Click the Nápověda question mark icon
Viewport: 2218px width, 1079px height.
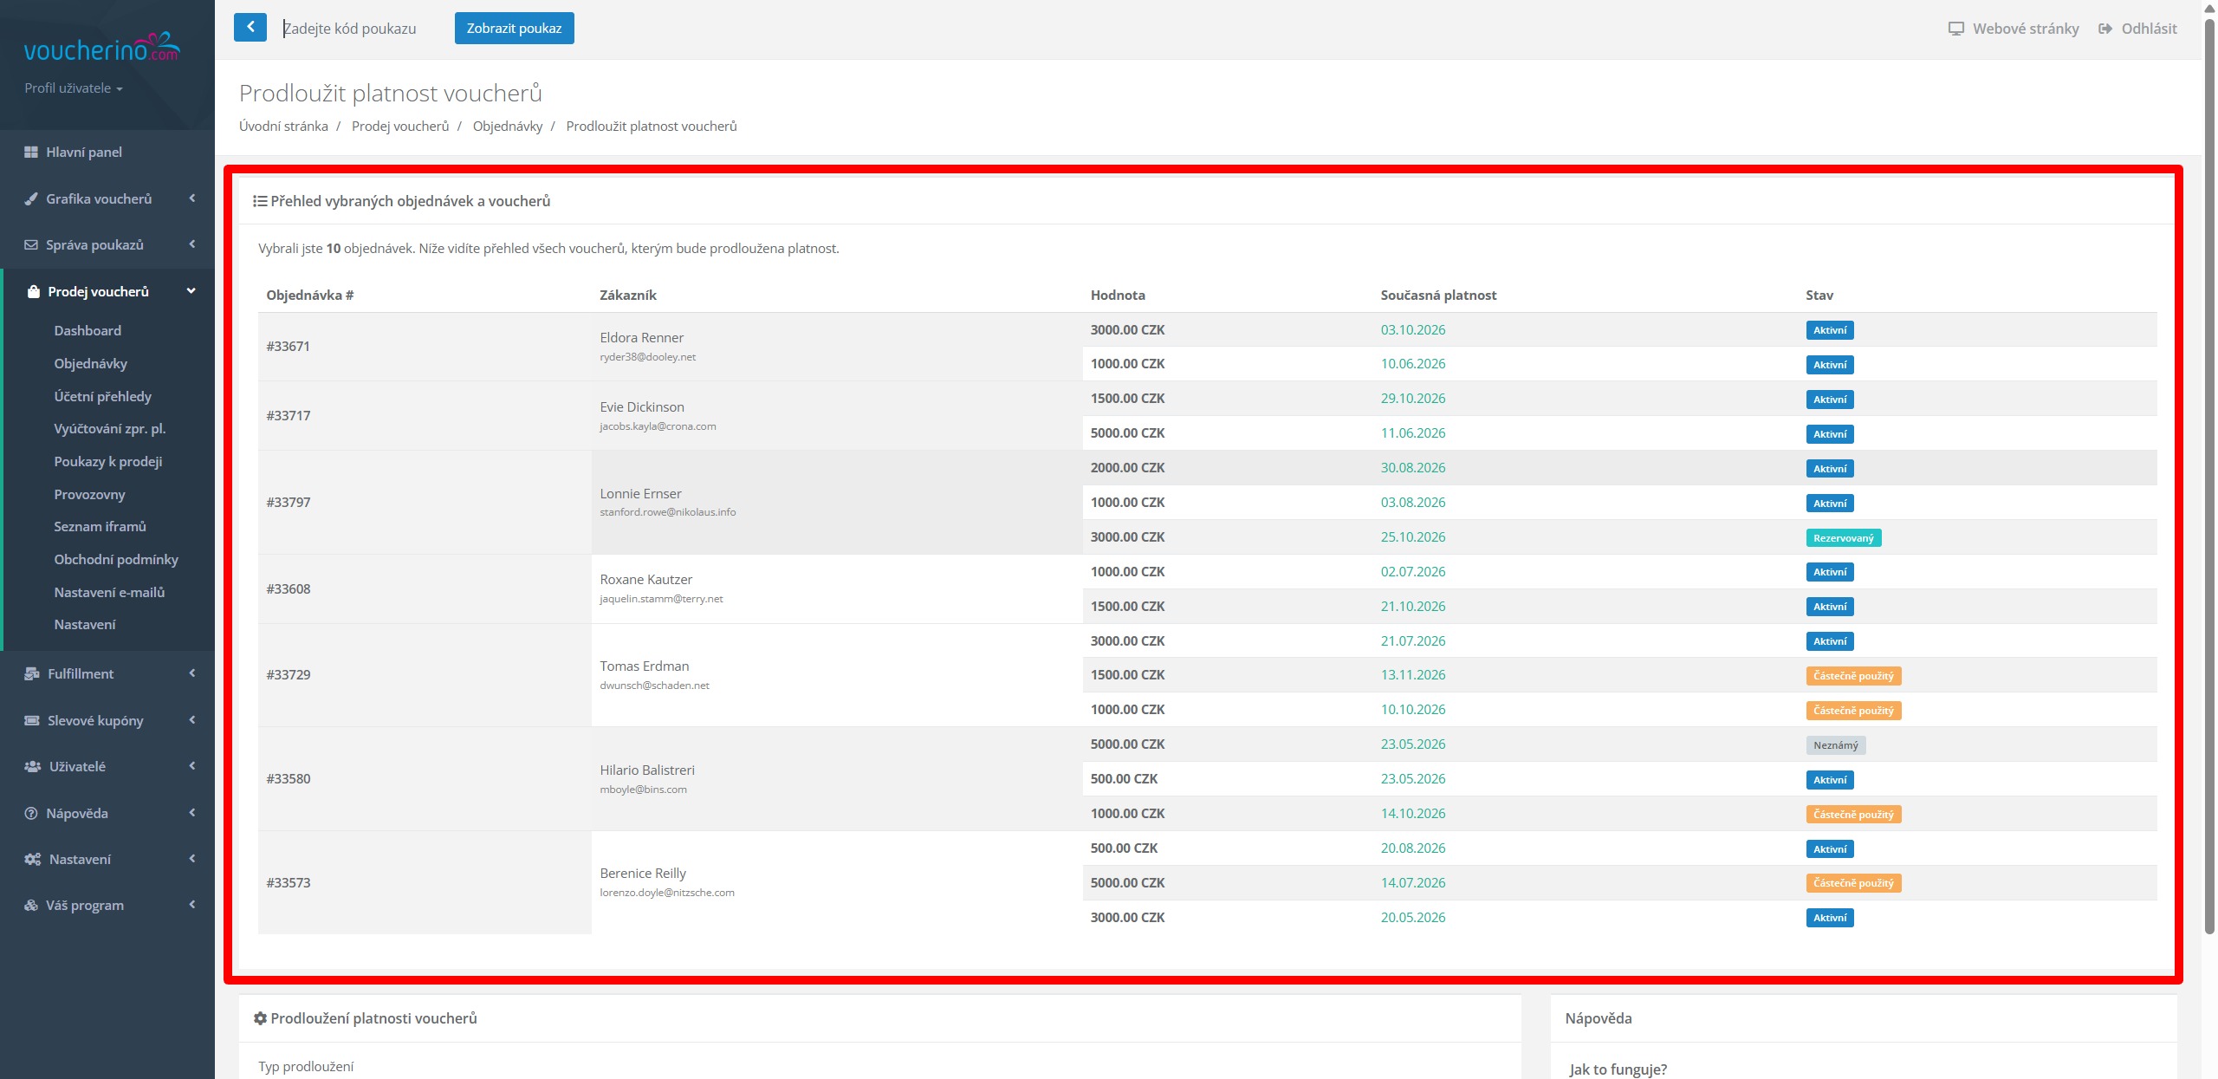[x=31, y=814]
